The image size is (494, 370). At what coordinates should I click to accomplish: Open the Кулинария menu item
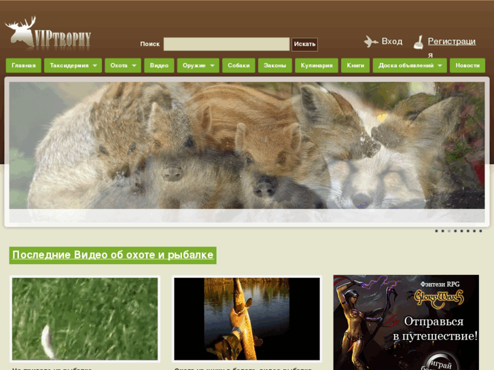point(317,65)
